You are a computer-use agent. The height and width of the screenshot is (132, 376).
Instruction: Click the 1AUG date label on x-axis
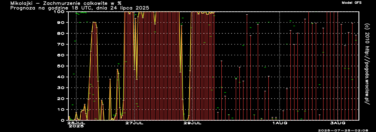(279, 123)
